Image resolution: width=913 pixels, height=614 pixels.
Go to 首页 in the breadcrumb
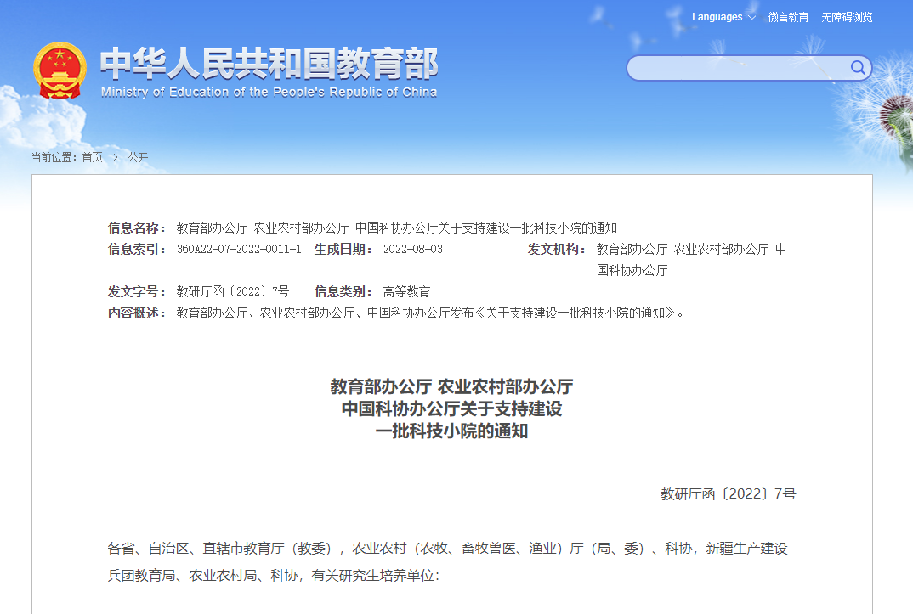[x=92, y=157]
